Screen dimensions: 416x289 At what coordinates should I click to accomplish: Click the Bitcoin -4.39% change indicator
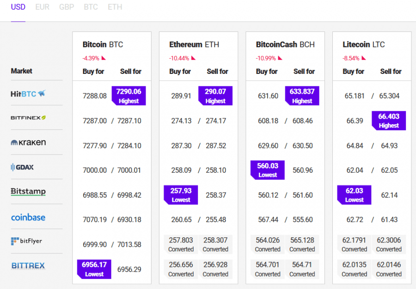[x=94, y=58]
